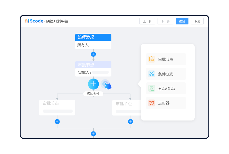Click the 取消 cancel button
This screenshot has height=154, width=229.
click(x=197, y=21)
